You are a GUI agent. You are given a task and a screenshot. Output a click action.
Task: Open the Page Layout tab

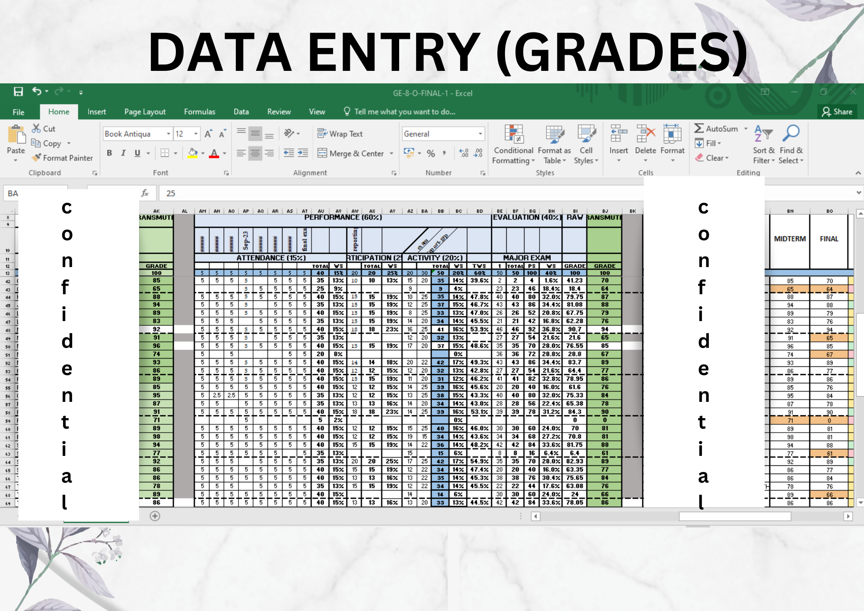click(145, 112)
